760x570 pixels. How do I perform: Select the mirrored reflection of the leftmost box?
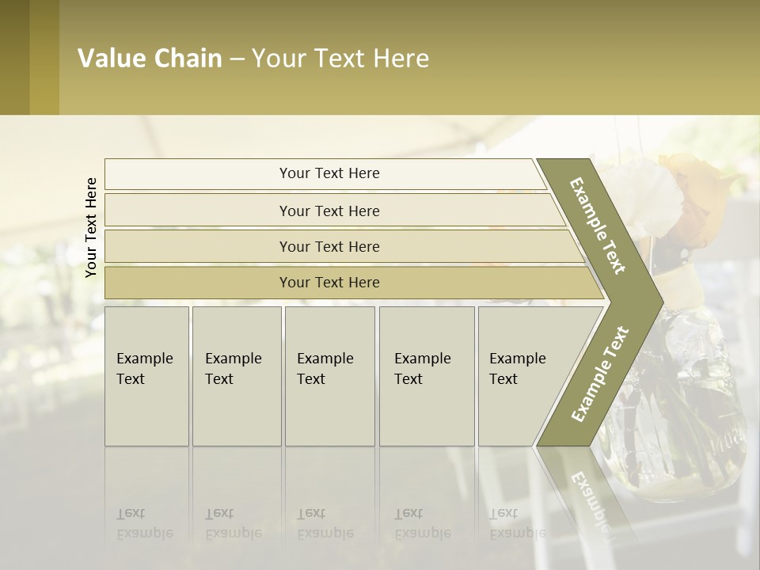pos(146,499)
